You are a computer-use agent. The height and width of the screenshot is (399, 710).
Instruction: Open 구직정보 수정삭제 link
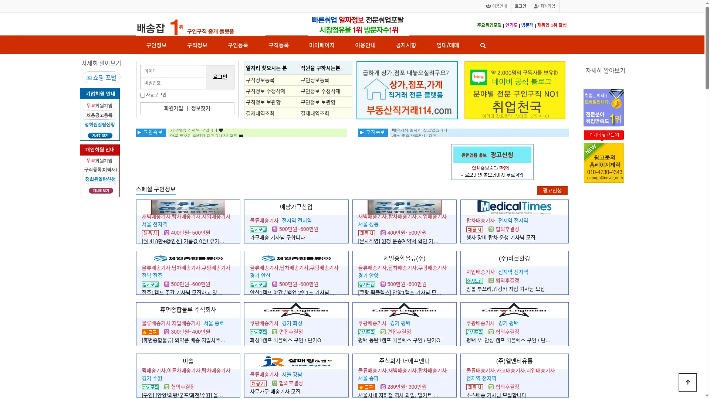[x=266, y=91]
